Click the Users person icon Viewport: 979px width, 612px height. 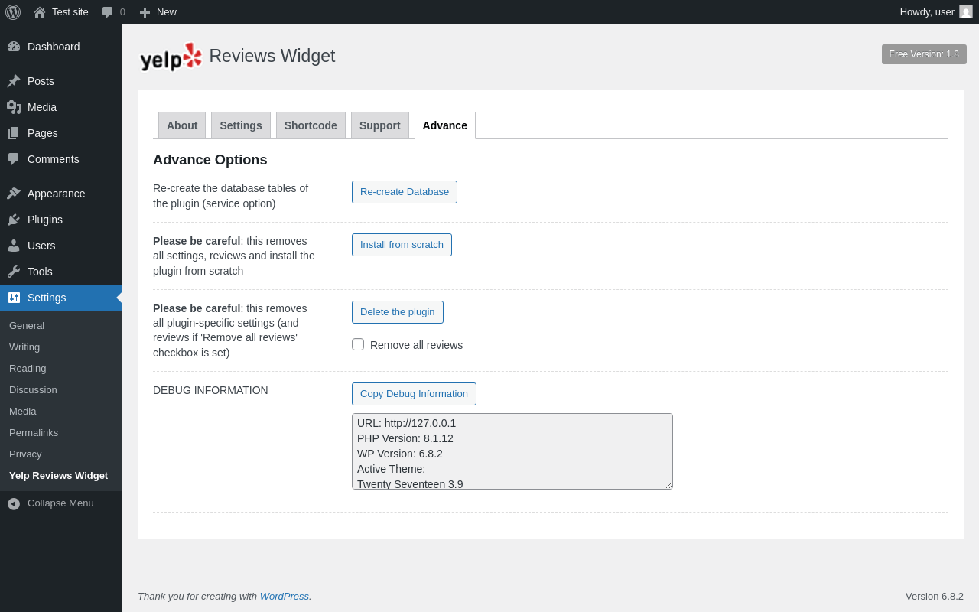tap(14, 246)
